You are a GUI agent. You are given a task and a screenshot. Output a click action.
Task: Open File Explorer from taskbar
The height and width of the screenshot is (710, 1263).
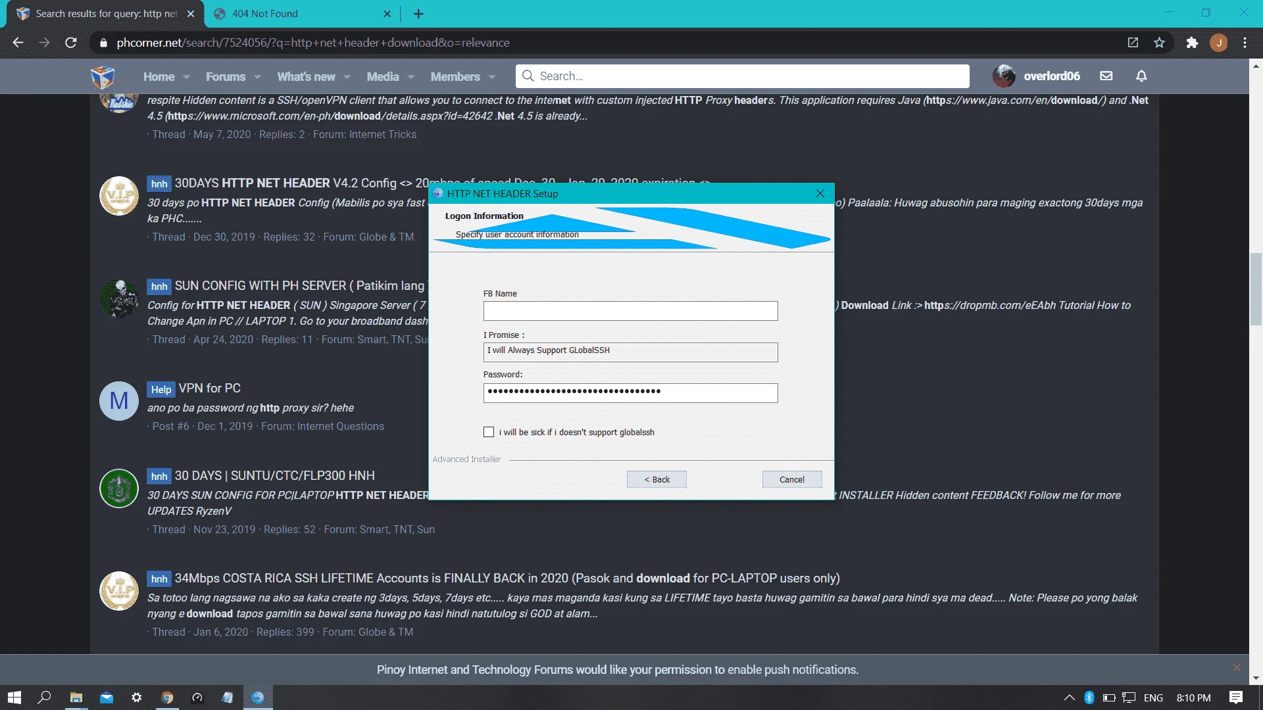tap(76, 698)
